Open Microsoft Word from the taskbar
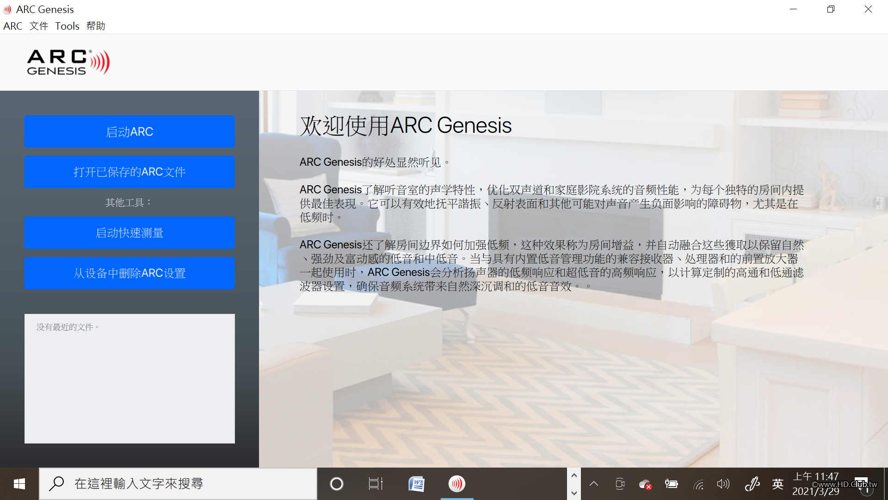Screen dimensions: 888x500 tap(416, 484)
